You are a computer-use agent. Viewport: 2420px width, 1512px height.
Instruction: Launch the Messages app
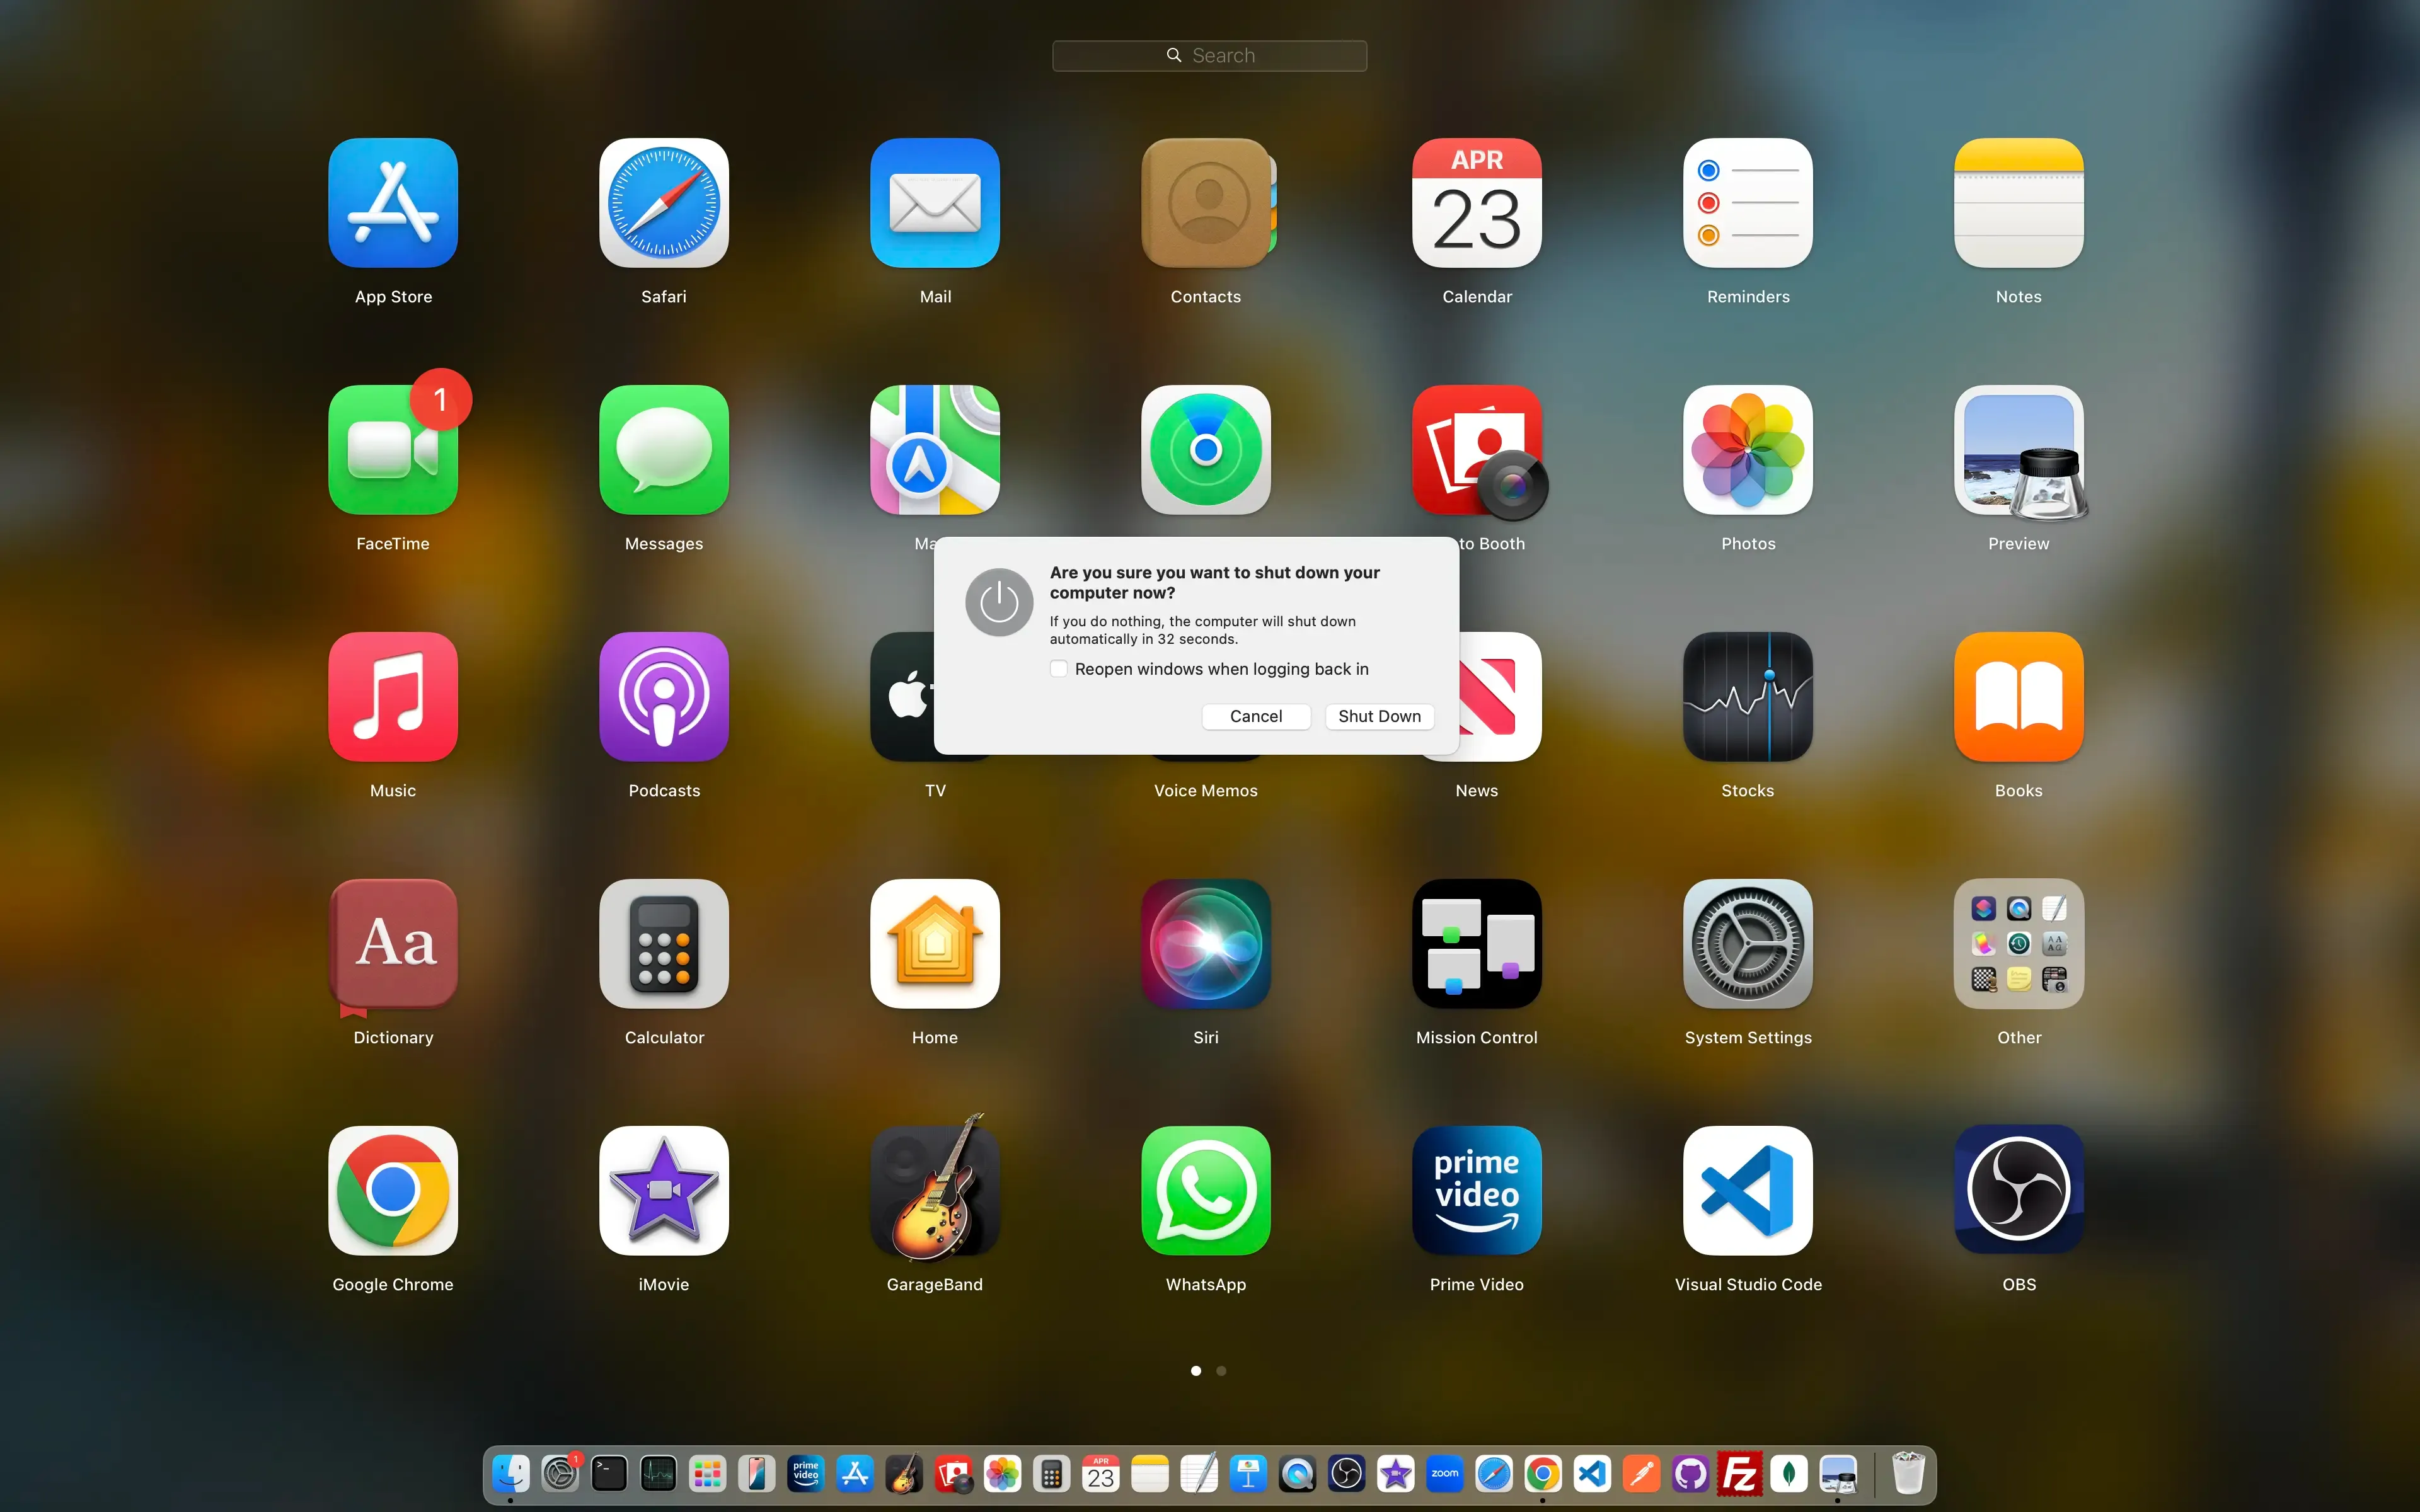[x=664, y=450]
